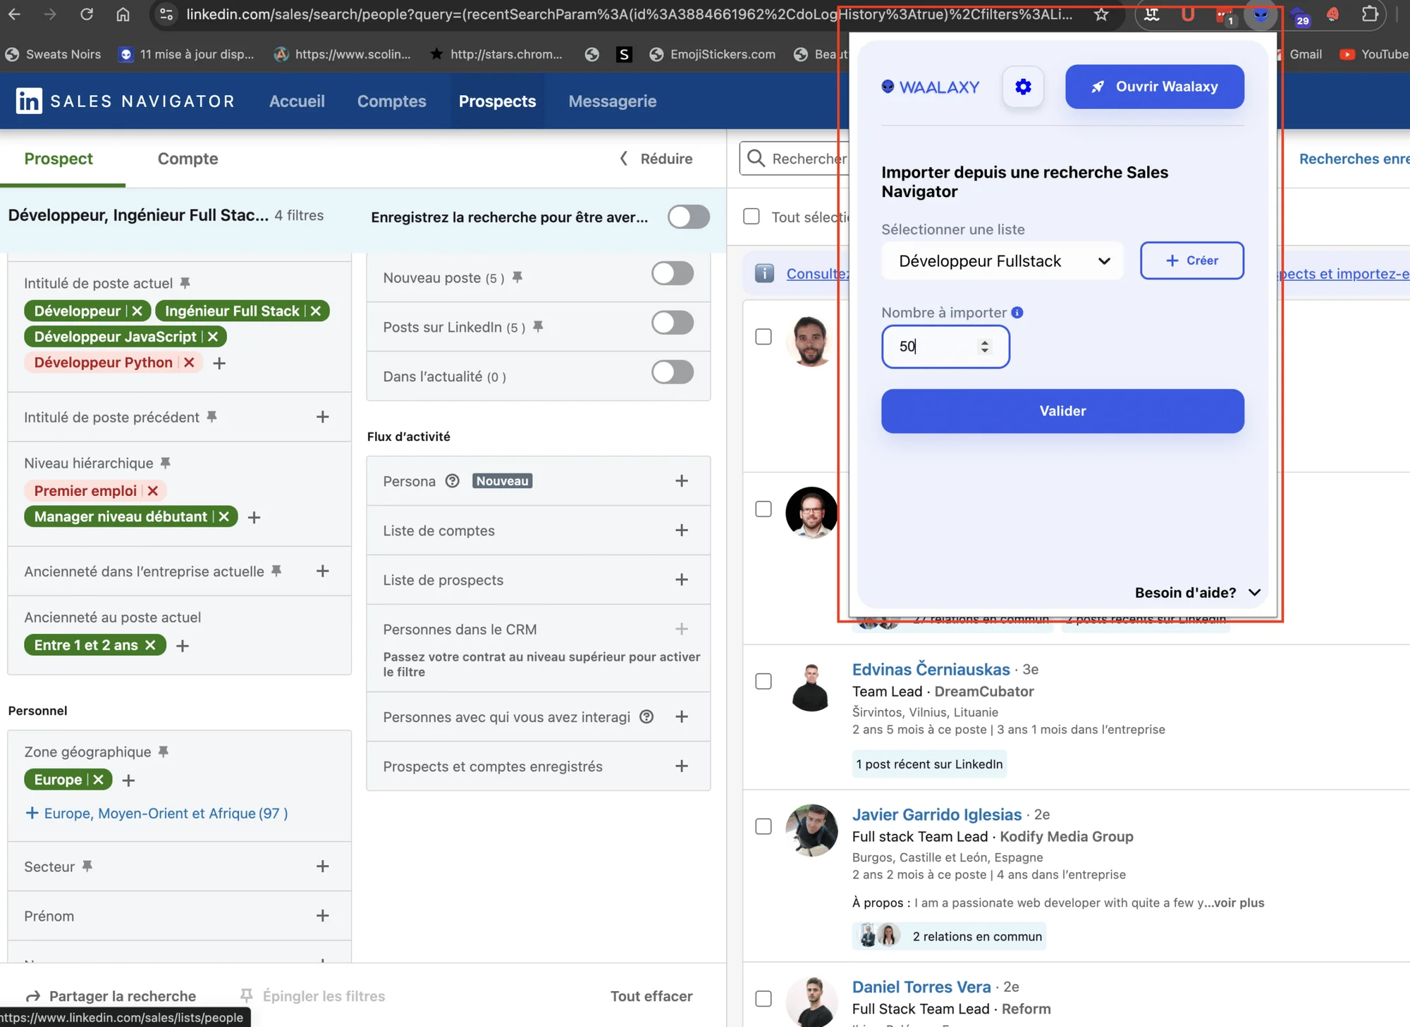Expand the Persona filter
This screenshot has width=1410, height=1027.
pos(682,481)
